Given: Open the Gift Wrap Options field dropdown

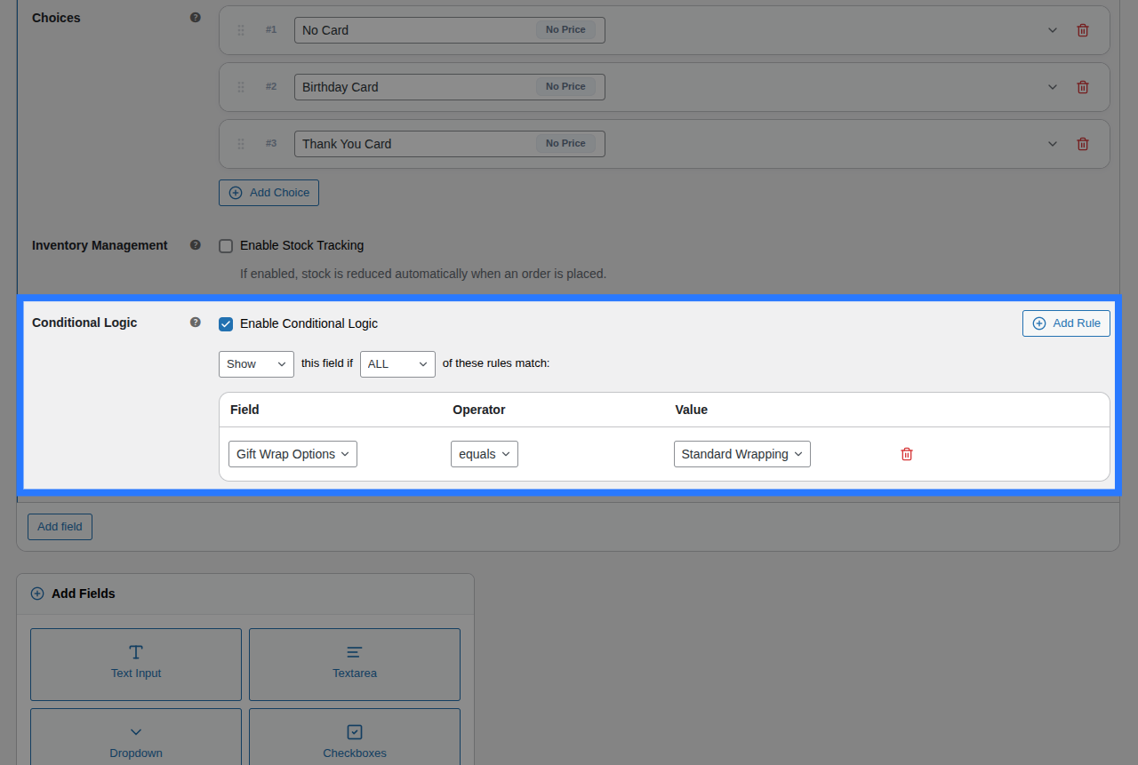Looking at the screenshot, I should (293, 454).
